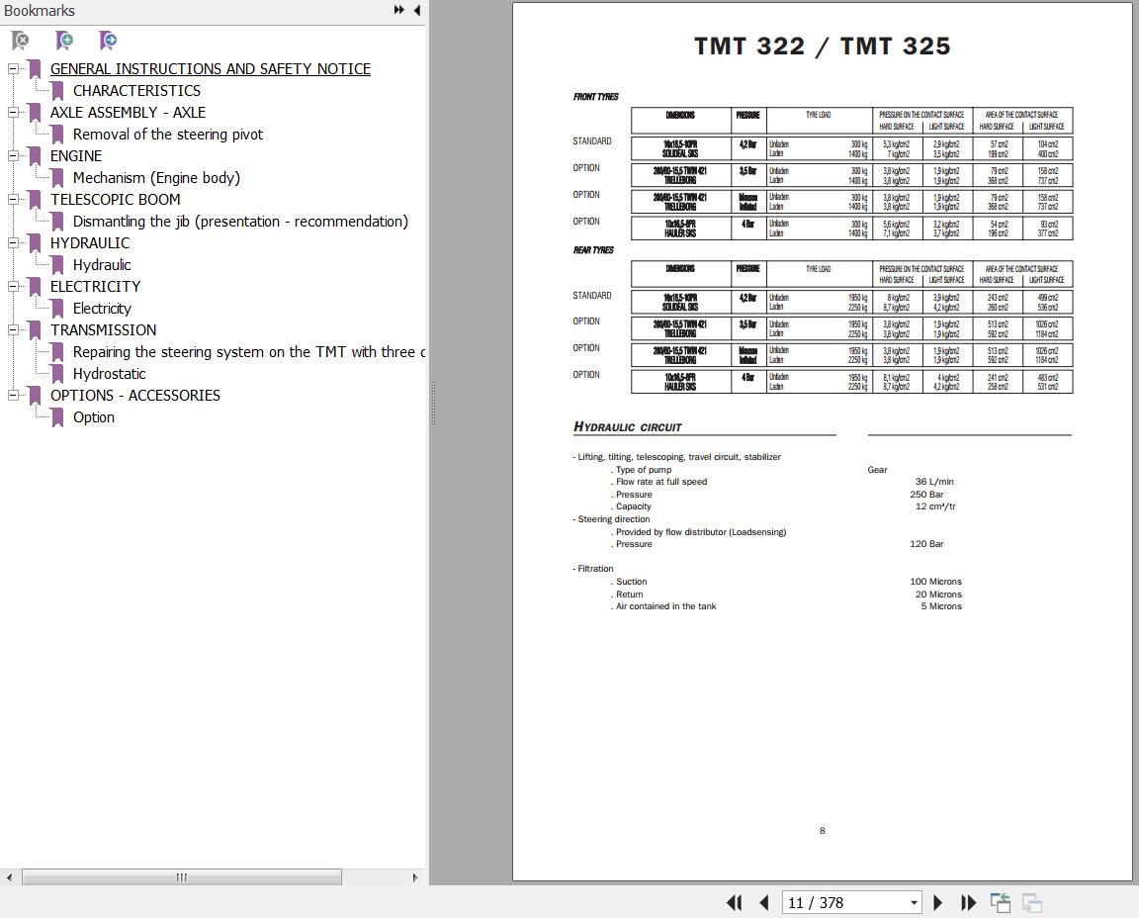Screen dimensions: 1139x918
Task: Collapse the Bookmarks panel with left arrow
Action: (x=417, y=10)
